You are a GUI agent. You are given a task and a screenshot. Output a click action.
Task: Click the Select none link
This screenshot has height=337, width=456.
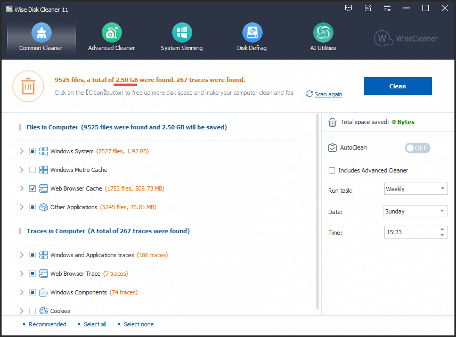point(139,324)
